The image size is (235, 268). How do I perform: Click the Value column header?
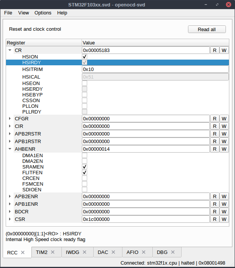coord(155,43)
